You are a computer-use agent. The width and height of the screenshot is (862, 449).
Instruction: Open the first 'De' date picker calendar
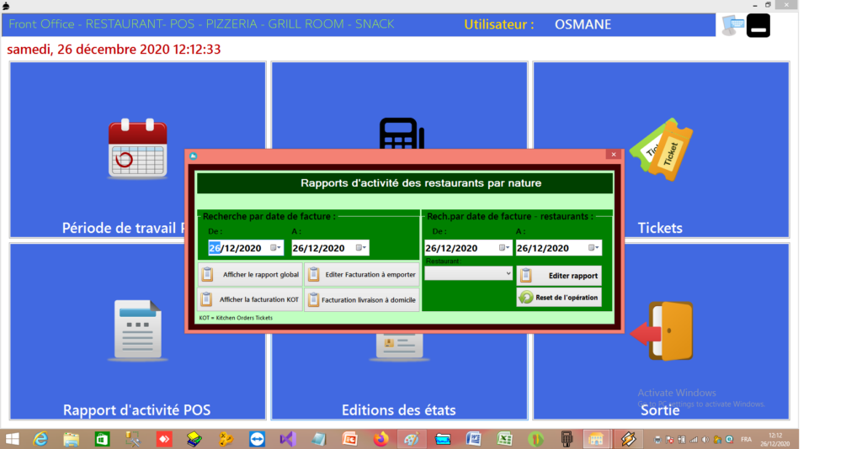click(275, 248)
